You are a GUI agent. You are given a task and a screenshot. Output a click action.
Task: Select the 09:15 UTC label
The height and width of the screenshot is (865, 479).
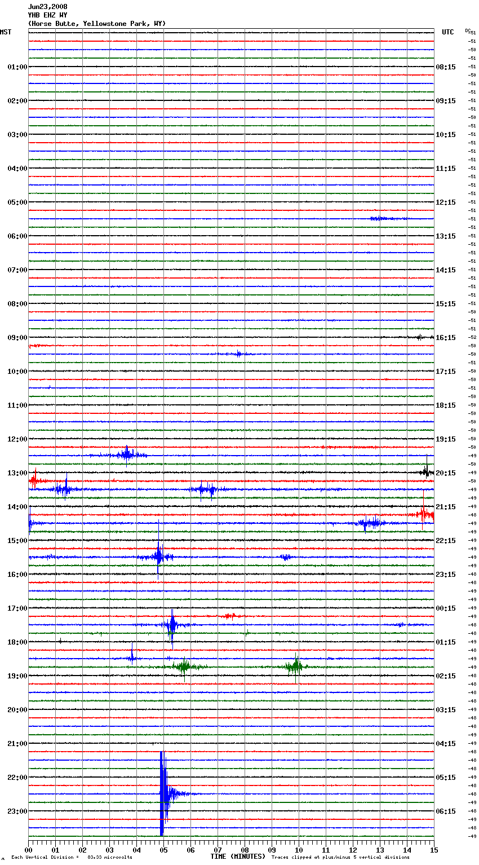446,101
